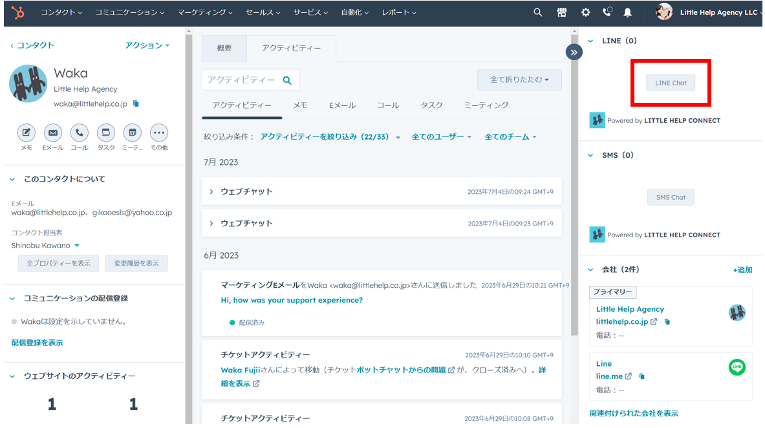Click the activity search input field
Image resolution: width=765 pixels, height=428 pixels.
[241, 80]
